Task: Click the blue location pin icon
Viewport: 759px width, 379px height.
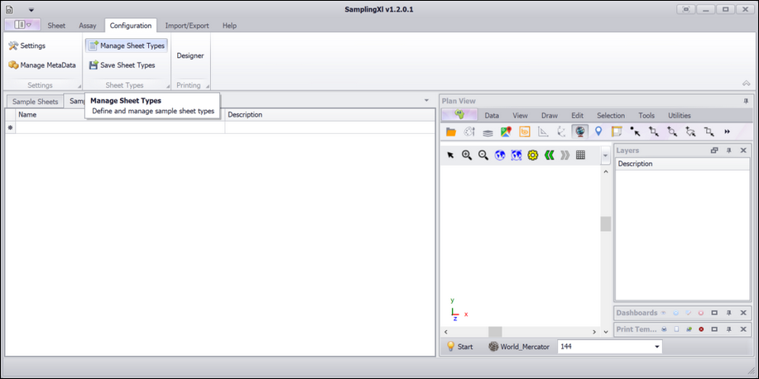Action: click(x=598, y=132)
